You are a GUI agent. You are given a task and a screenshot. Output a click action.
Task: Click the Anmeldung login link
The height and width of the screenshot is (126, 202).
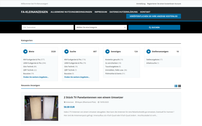pyautogui.click(x=141, y=4)
